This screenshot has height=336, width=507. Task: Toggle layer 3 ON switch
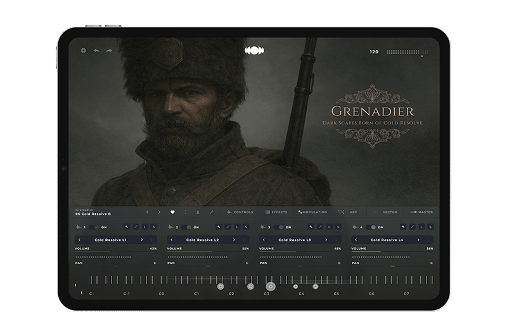click(x=278, y=227)
